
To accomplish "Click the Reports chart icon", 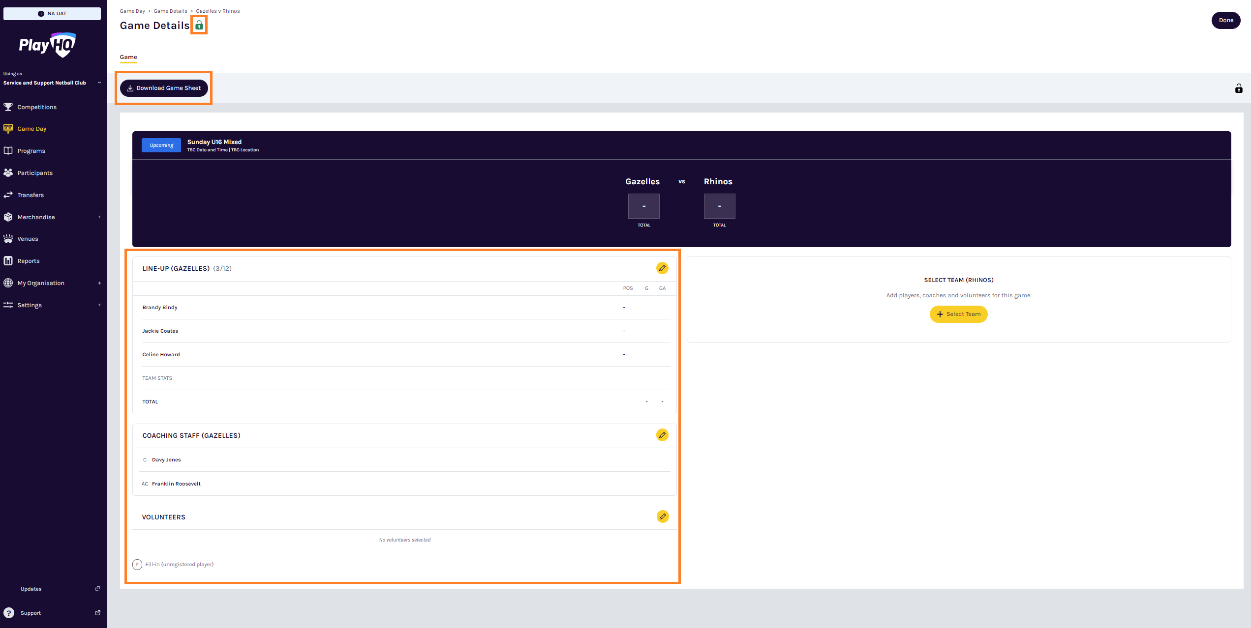I will [8, 261].
